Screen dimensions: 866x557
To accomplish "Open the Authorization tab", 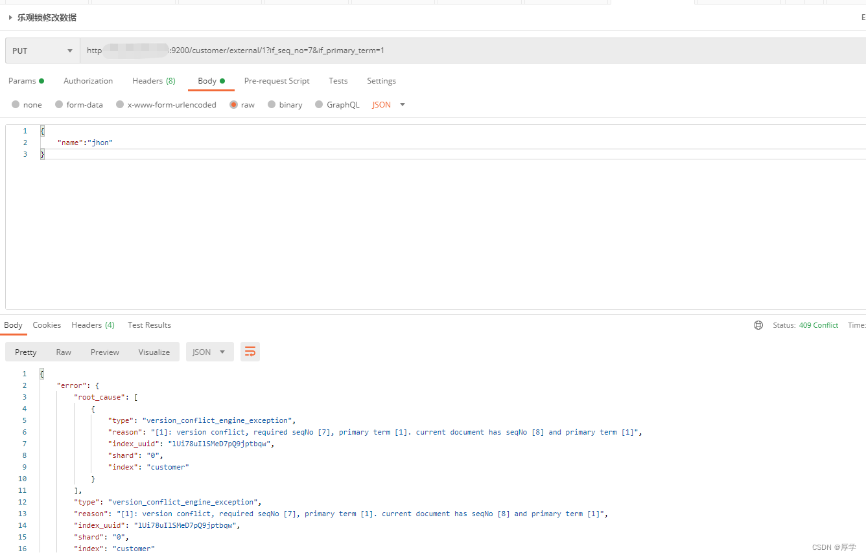I will click(x=88, y=81).
